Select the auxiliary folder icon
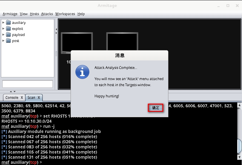This screenshot has height=165, width=242. 8,22
